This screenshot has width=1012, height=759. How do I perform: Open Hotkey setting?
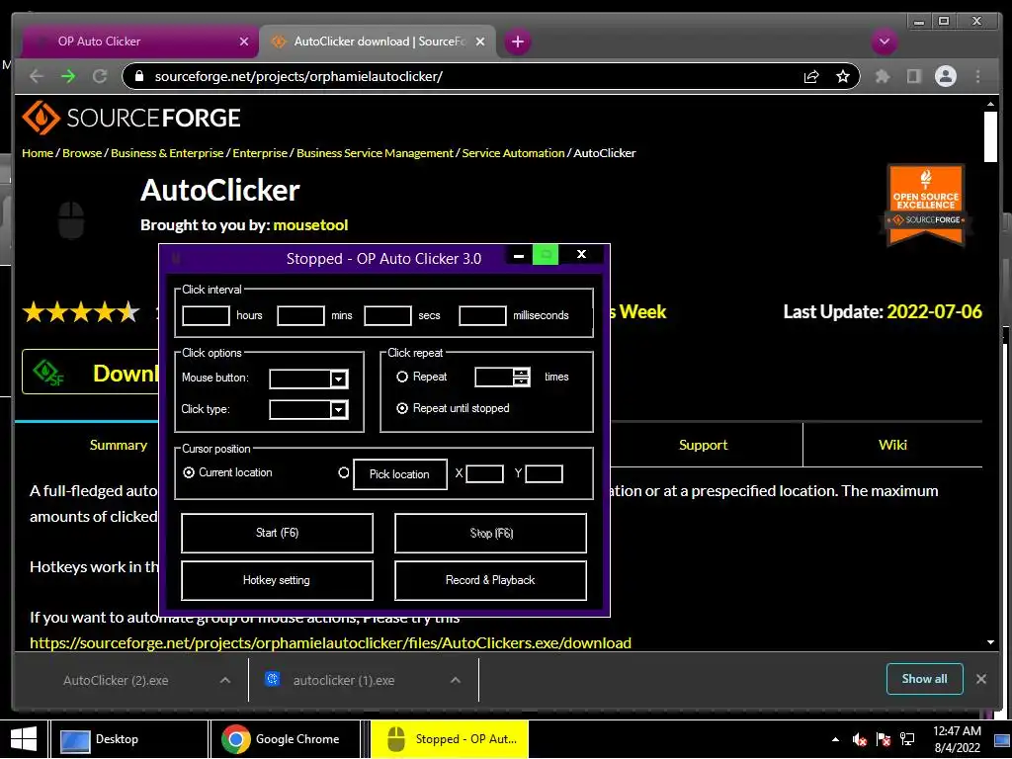[278, 580]
